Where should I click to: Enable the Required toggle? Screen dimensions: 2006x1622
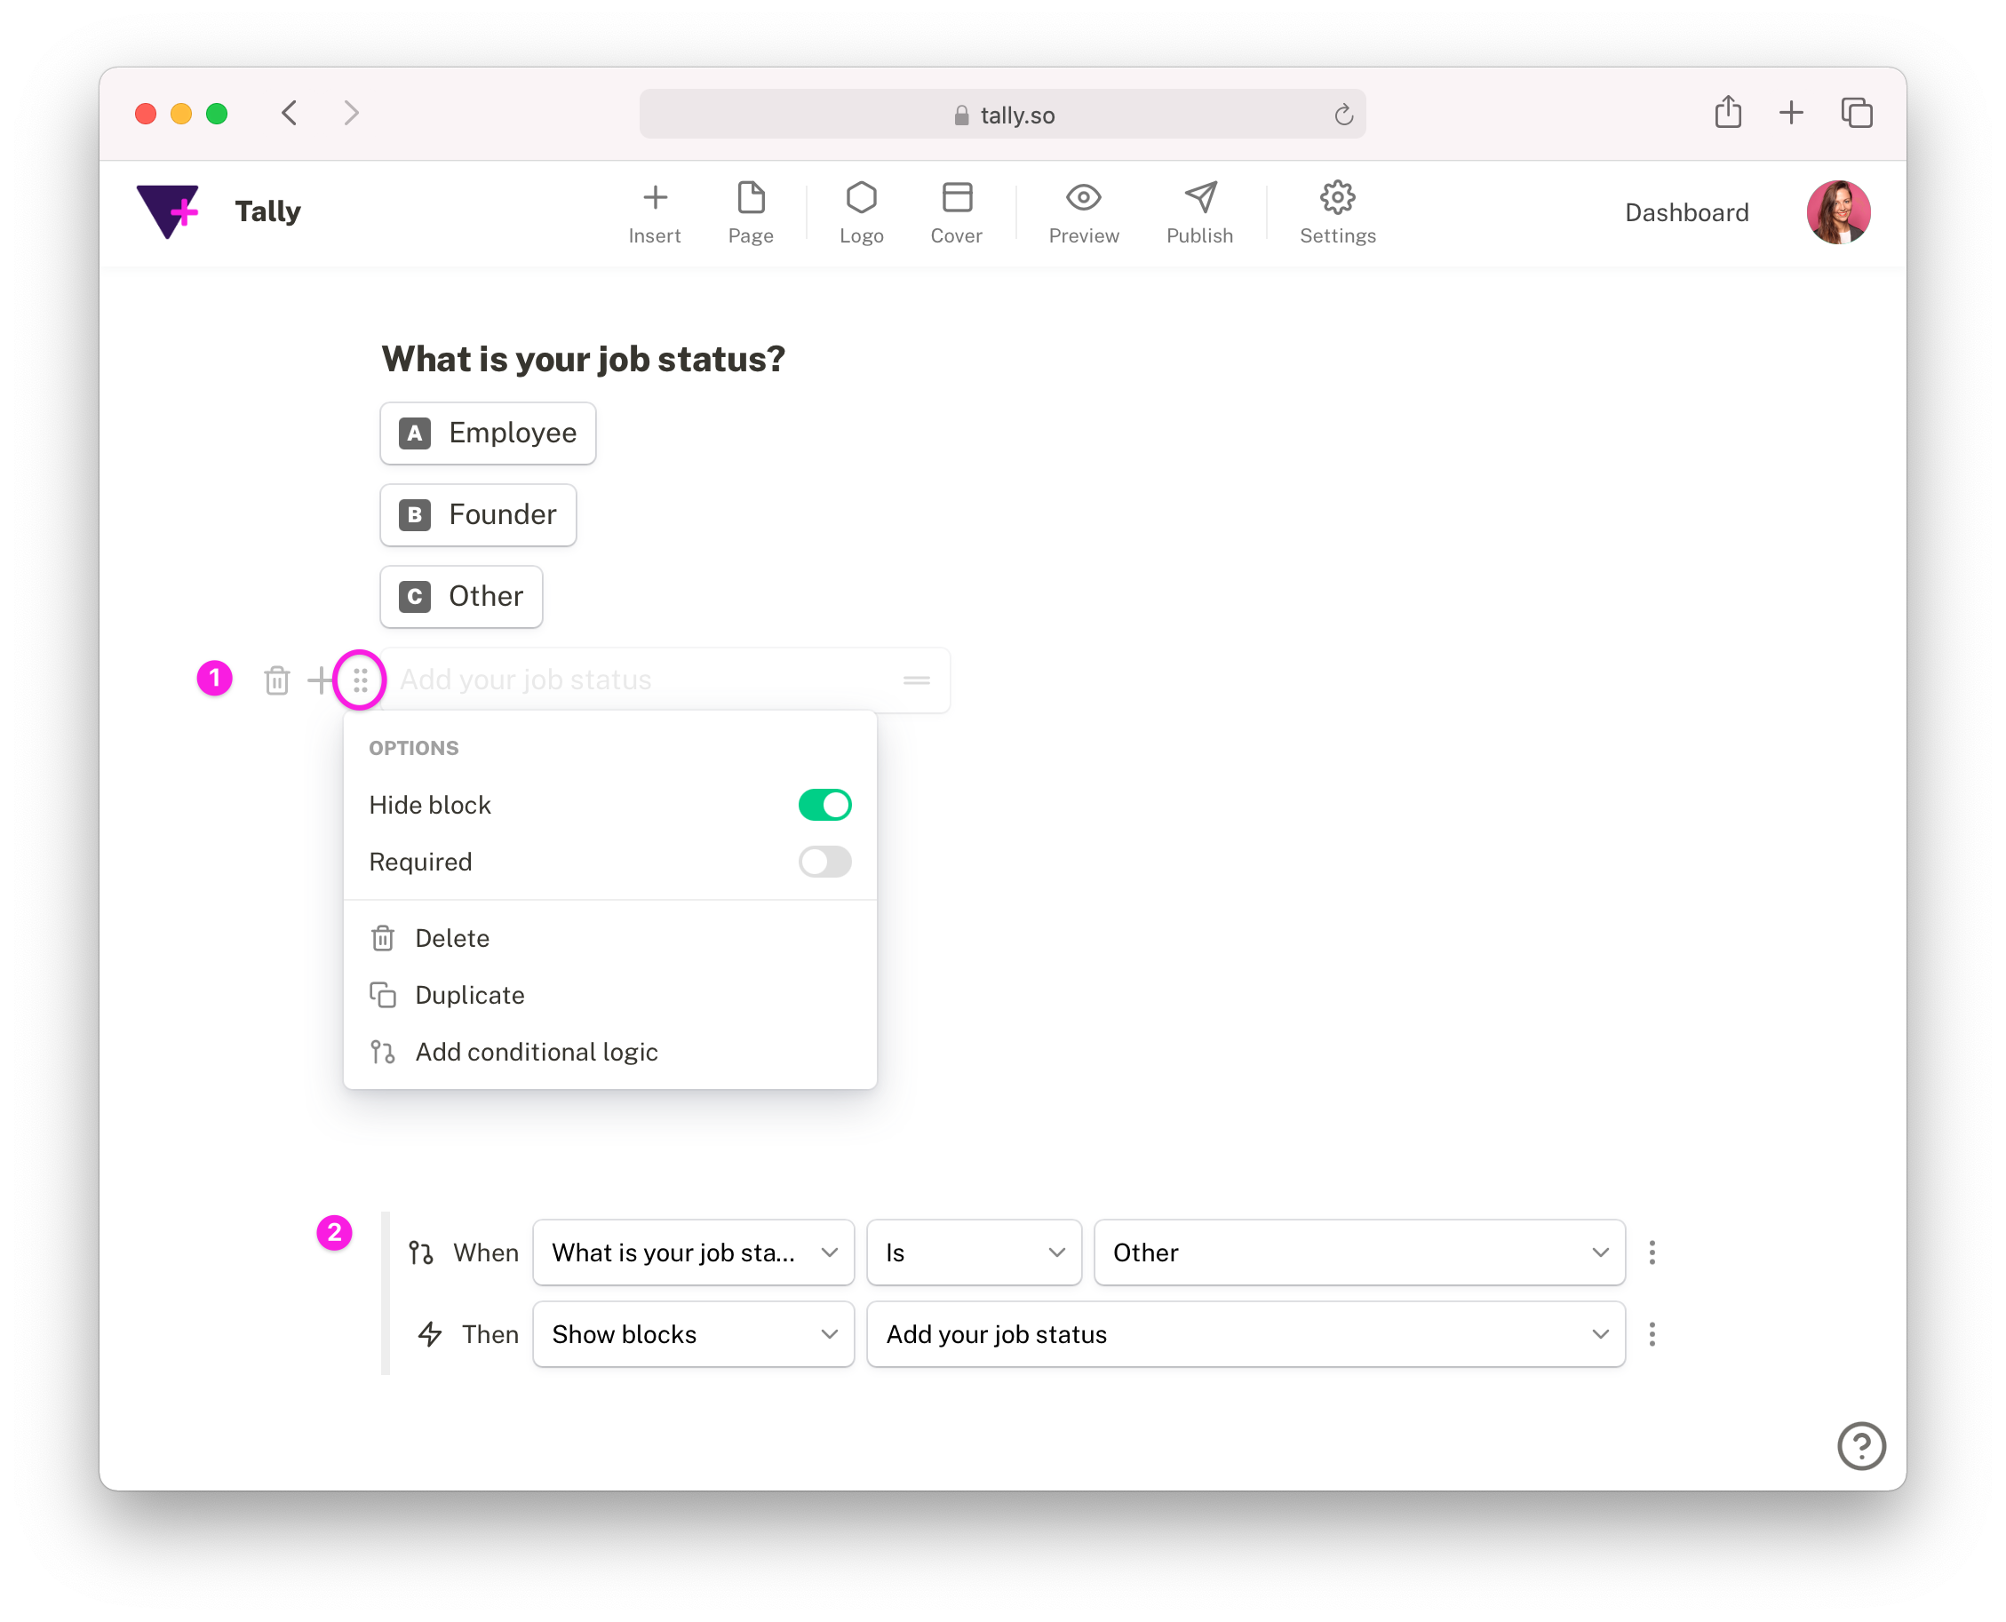tap(824, 862)
